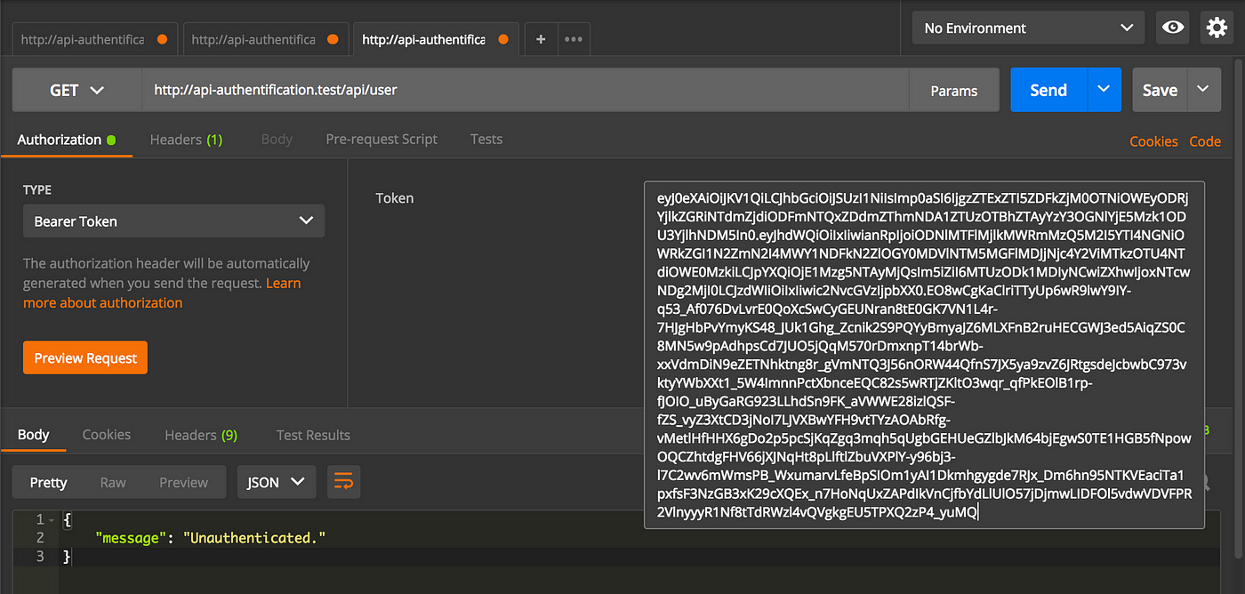Click the Save button
This screenshot has height=594, width=1245.
coord(1160,90)
